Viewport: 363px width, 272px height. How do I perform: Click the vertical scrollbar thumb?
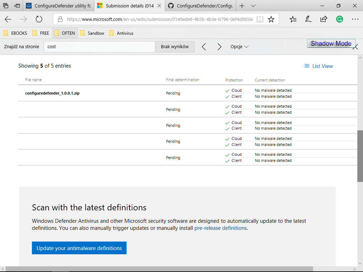pos(360,156)
